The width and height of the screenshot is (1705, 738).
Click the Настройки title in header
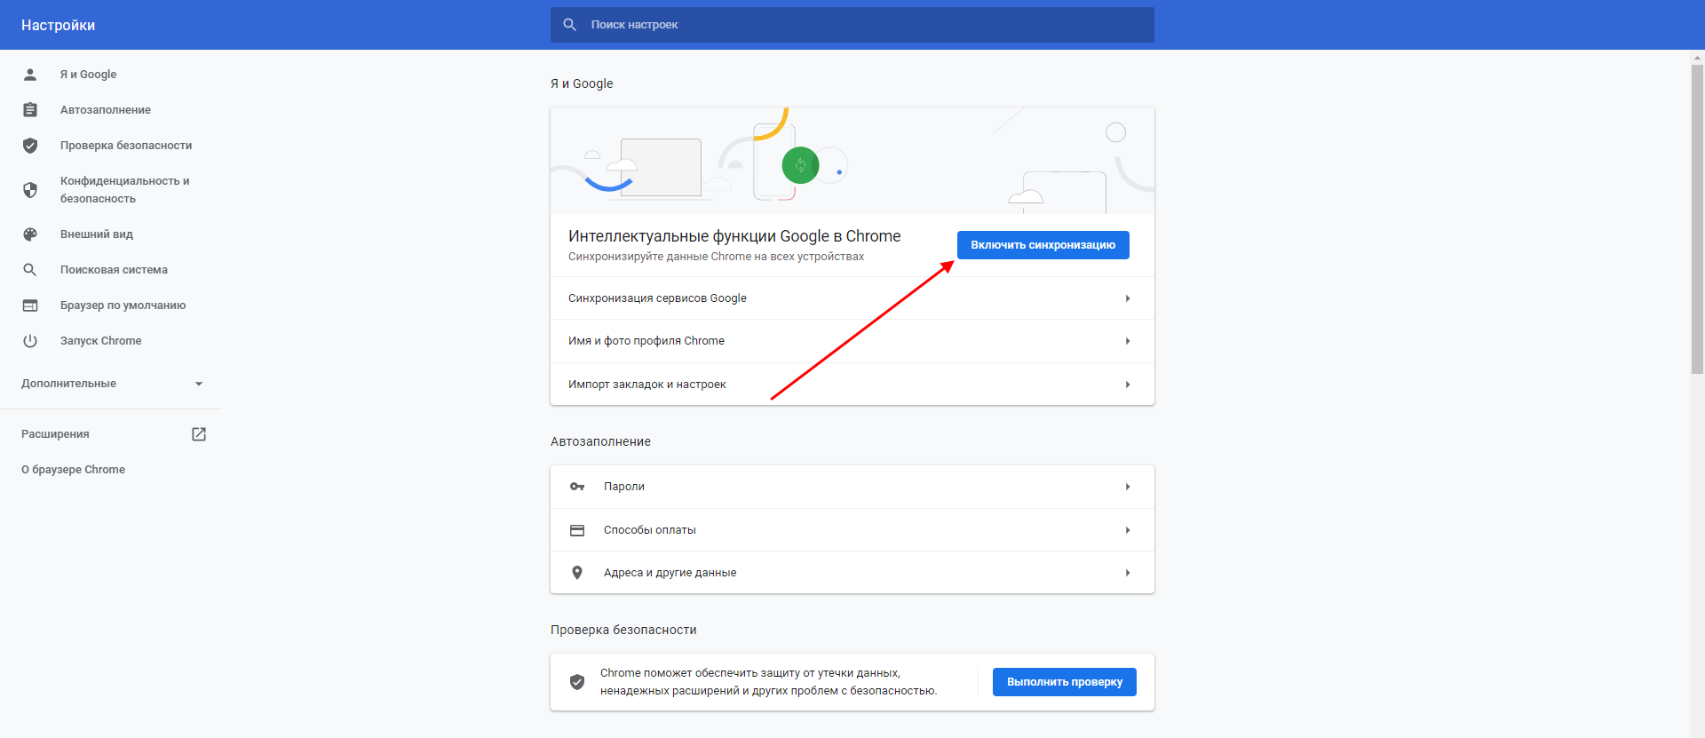point(58,25)
